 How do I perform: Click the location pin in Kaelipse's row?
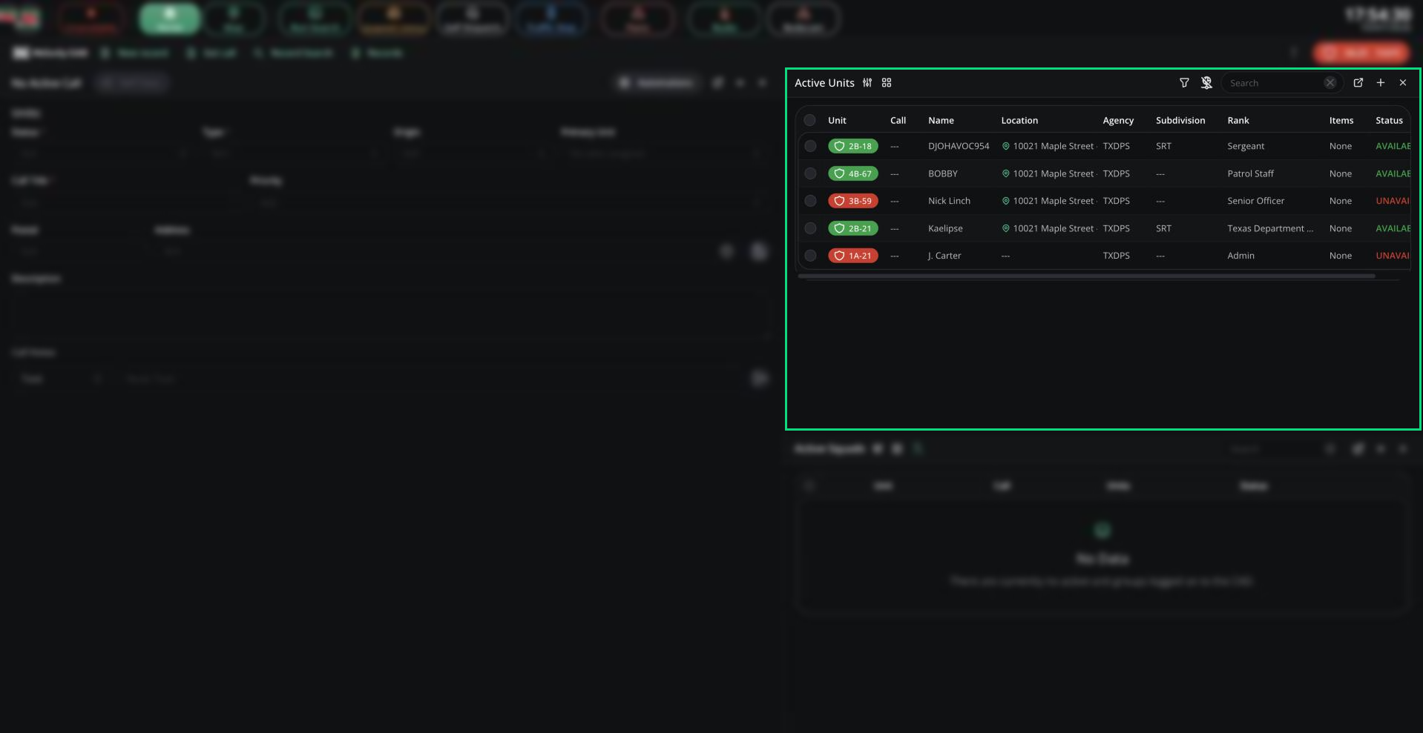(x=1006, y=228)
